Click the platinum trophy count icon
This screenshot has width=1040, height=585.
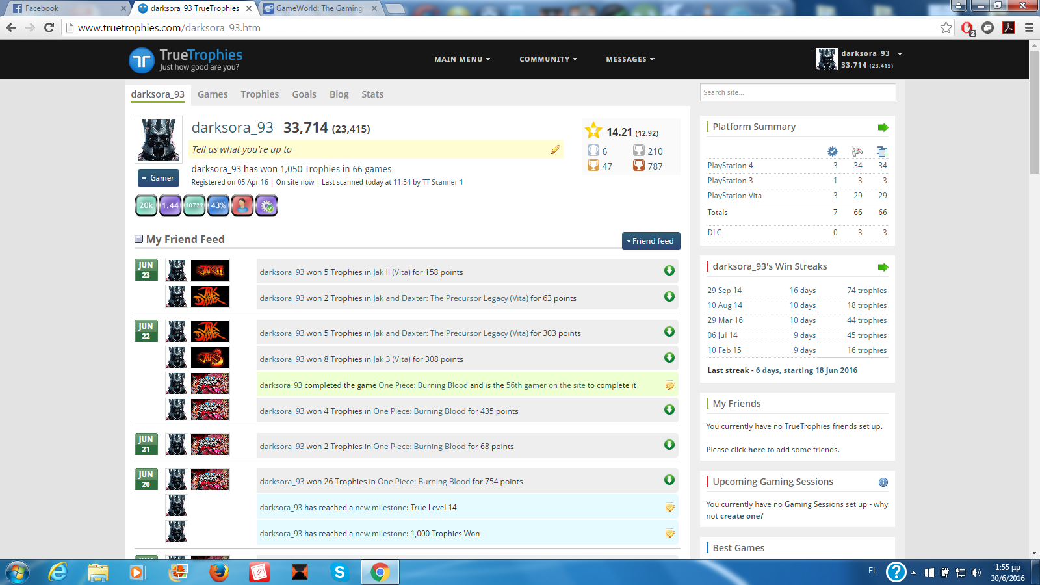pyautogui.click(x=593, y=151)
